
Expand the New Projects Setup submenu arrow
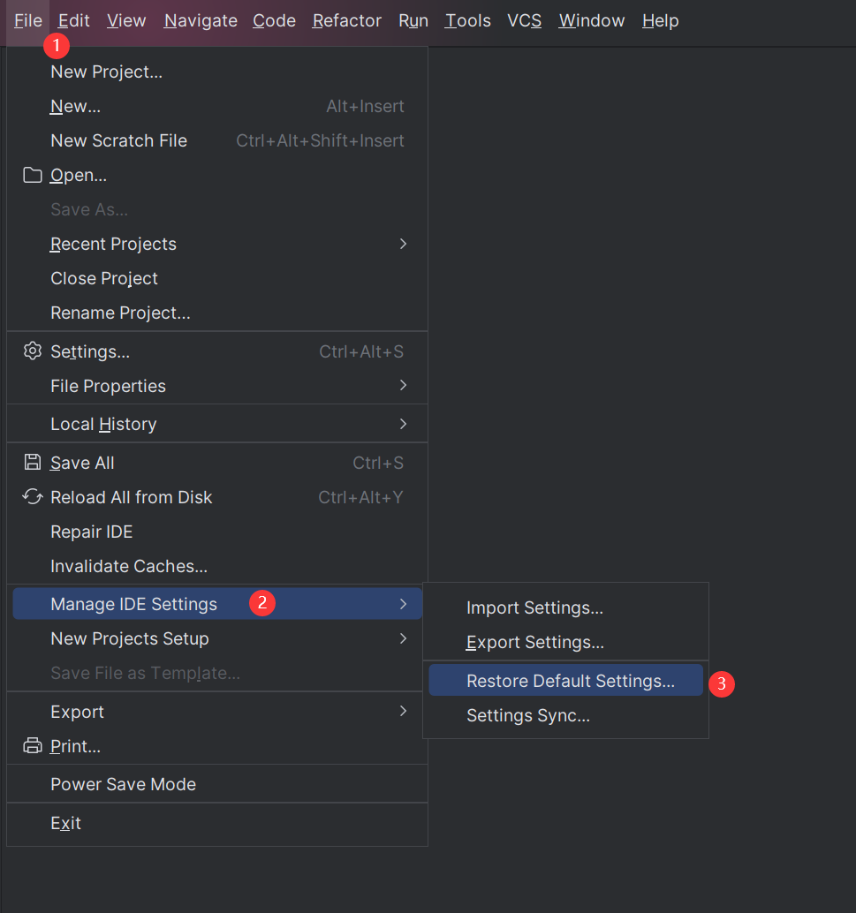point(403,638)
